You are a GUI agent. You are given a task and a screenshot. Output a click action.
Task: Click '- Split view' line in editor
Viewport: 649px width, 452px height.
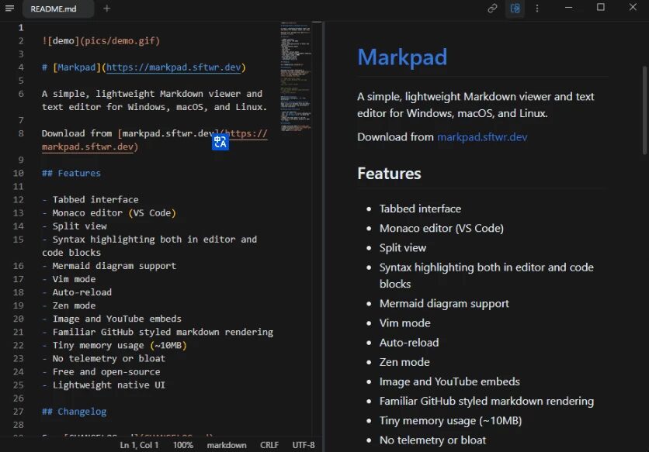pyautogui.click(x=74, y=226)
